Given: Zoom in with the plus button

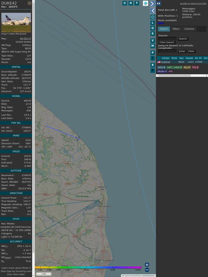Looking at the screenshot, I should [147, 264].
